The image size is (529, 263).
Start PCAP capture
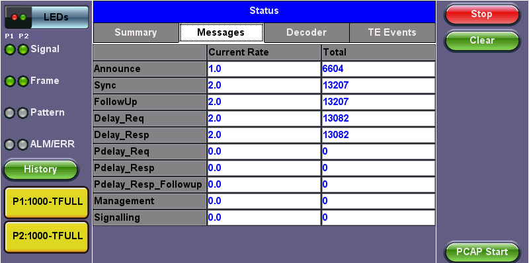482,252
